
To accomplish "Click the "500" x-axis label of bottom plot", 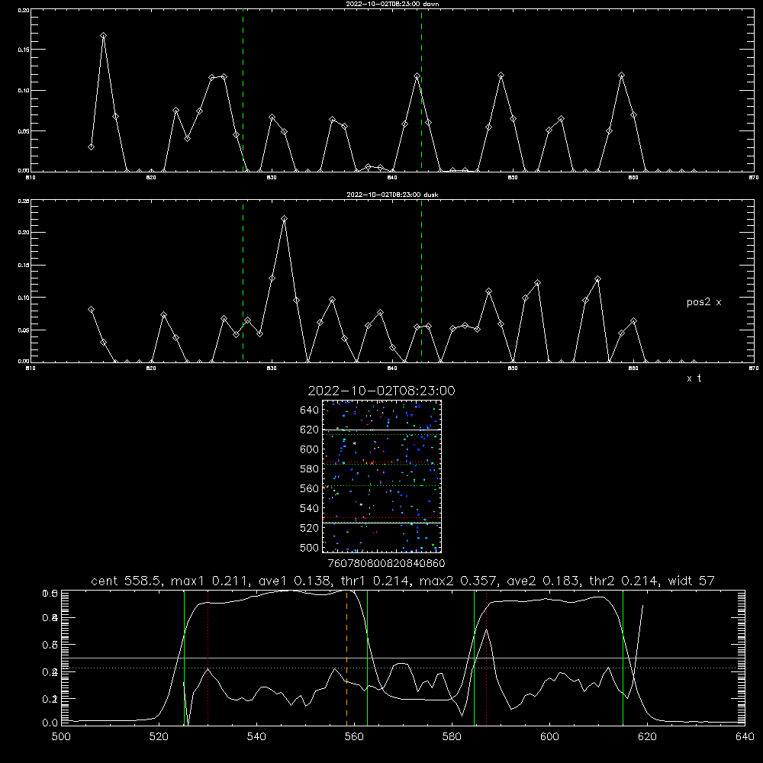I will pyautogui.click(x=61, y=737).
